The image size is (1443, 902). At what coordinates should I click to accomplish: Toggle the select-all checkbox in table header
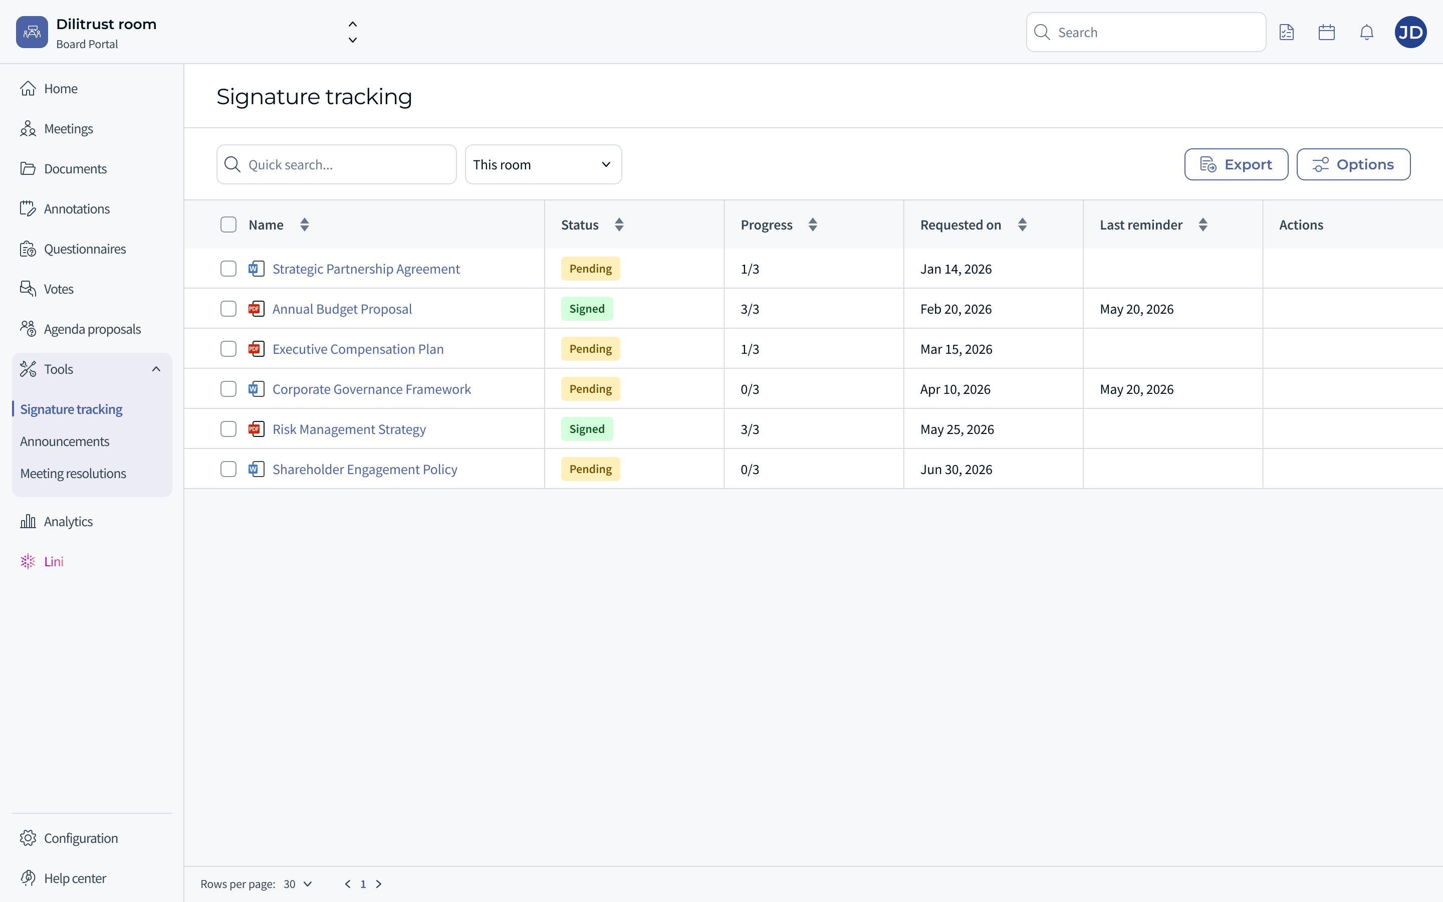coord(228,224)
